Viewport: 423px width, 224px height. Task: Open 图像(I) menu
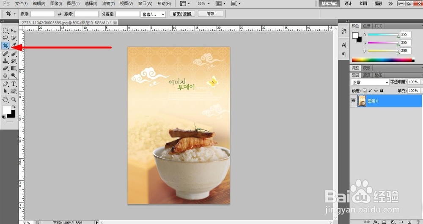tap(56, 3)
